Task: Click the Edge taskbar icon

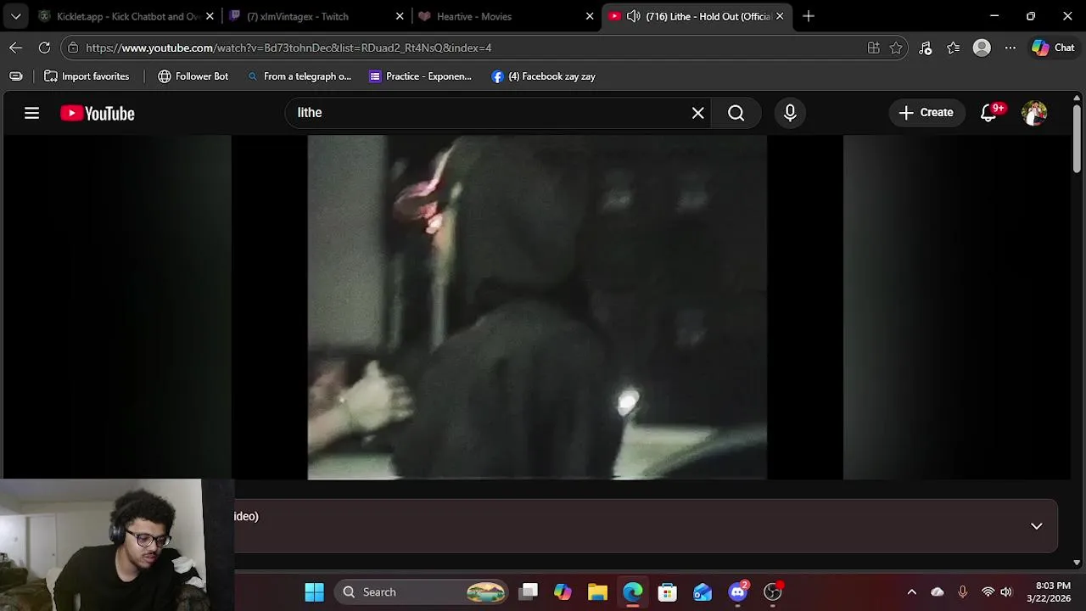Action: [632, 592]
